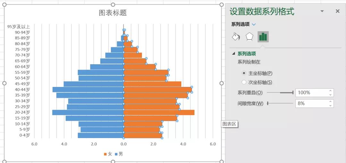Click the right-middle chart resize handle

tap(222, 83)
